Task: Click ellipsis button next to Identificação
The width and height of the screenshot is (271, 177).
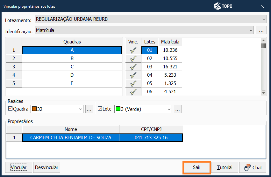Action: (261, 30)
